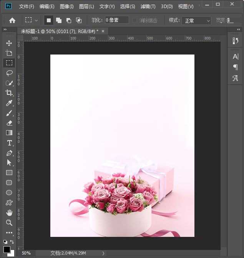Viewport: 244px width, 258px height.
Task: Select the Brush tool
Action: coord(9,113)
